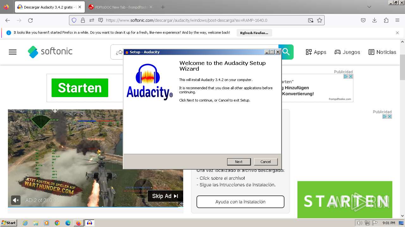Click the green Starten ad button
This screenshot has width=405, height=227.
click(80, 88)
